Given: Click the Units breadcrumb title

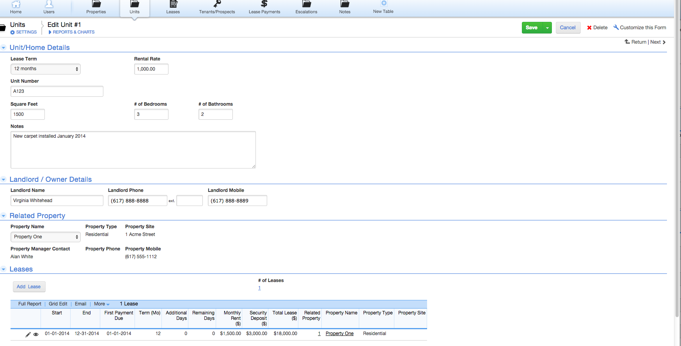Looking at the screenshot, I should [x=18, y=25].
